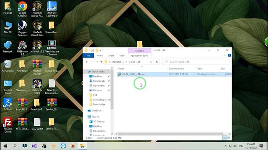This screenshot has height=150, width=268.
Task: Expand address bar history dropdown
Action: tap(151, 62)
